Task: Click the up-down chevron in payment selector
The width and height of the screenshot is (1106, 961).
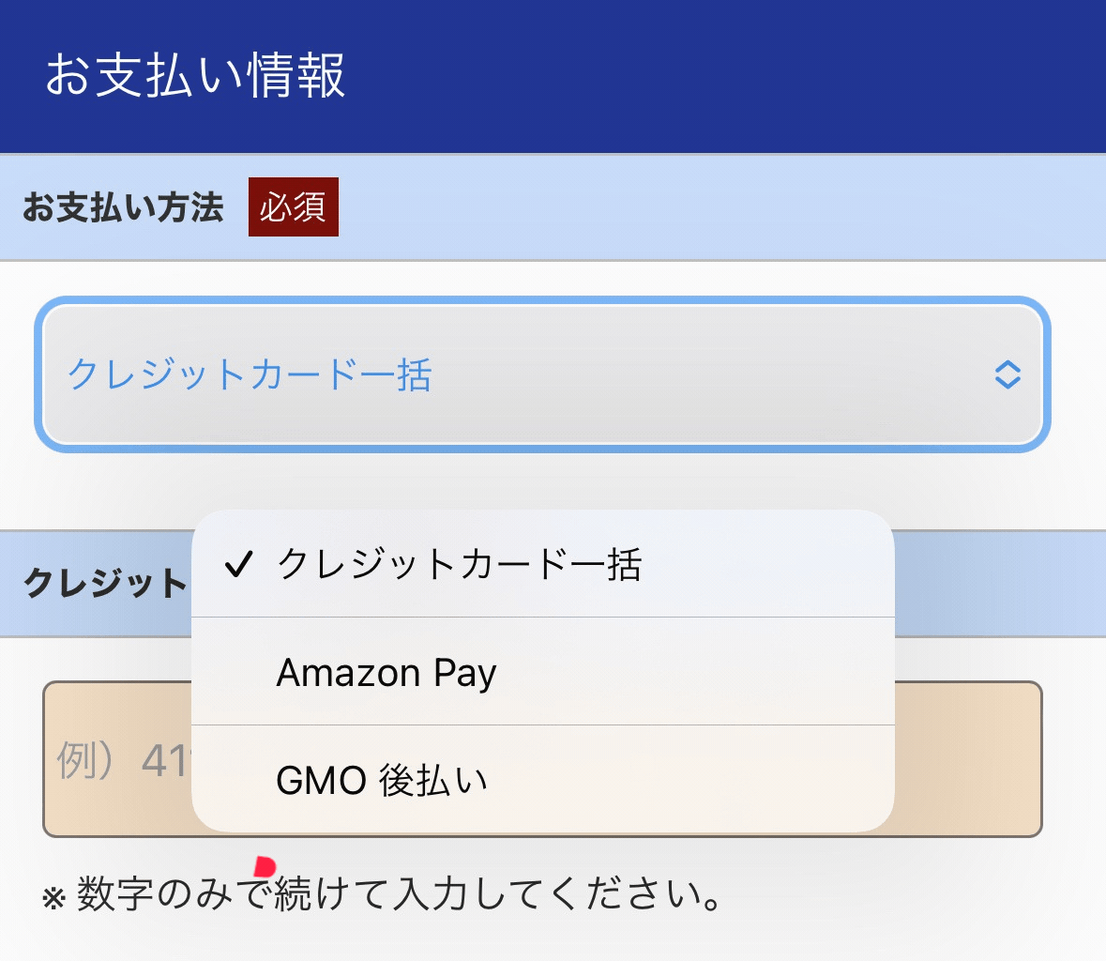Action: coord(1007,374)
